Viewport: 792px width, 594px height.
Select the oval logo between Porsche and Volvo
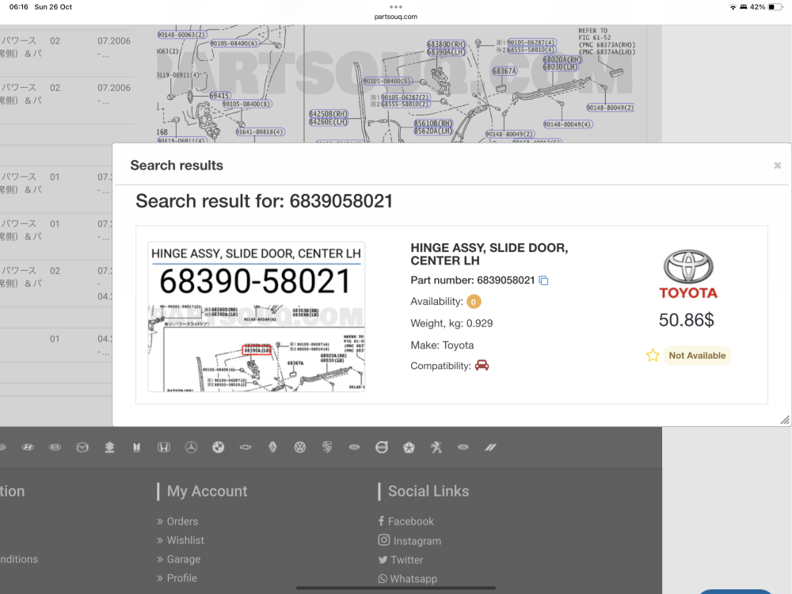(355, 447)
